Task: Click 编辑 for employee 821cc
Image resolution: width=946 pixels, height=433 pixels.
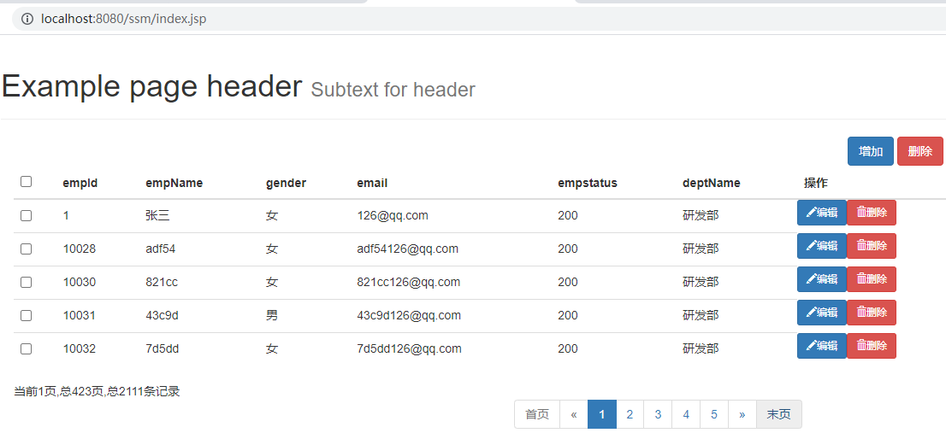Action: [x=822, y=278]
